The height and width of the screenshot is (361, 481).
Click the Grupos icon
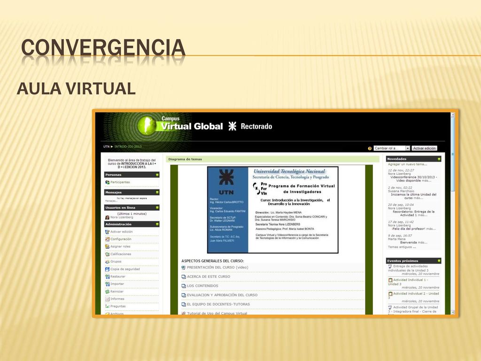pyautogui.click(x=107, y=261)
